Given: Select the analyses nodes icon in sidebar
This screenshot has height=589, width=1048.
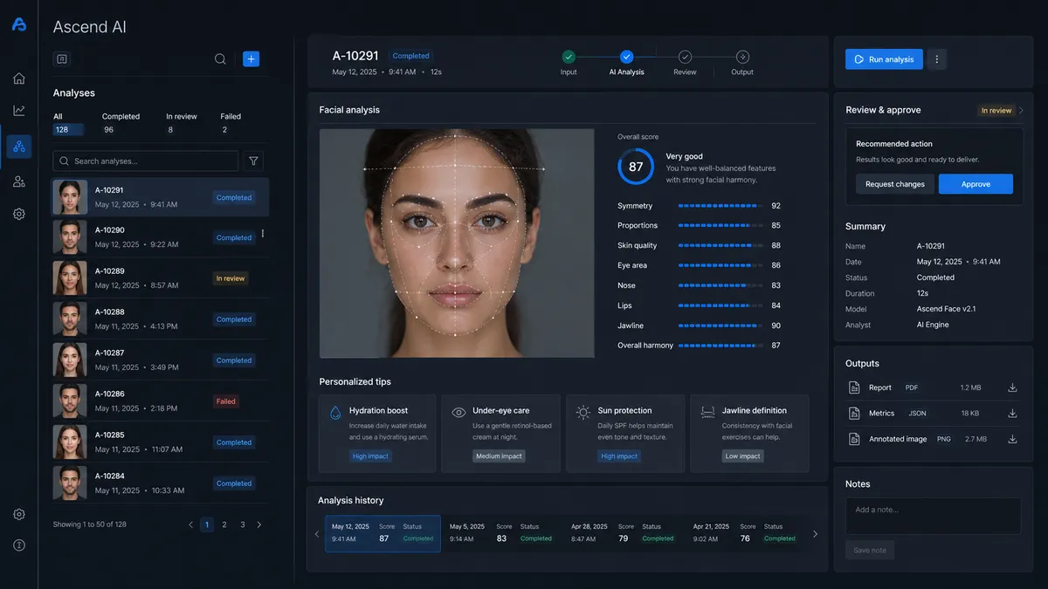Looking at the screenshot, I should pos(19,146).
